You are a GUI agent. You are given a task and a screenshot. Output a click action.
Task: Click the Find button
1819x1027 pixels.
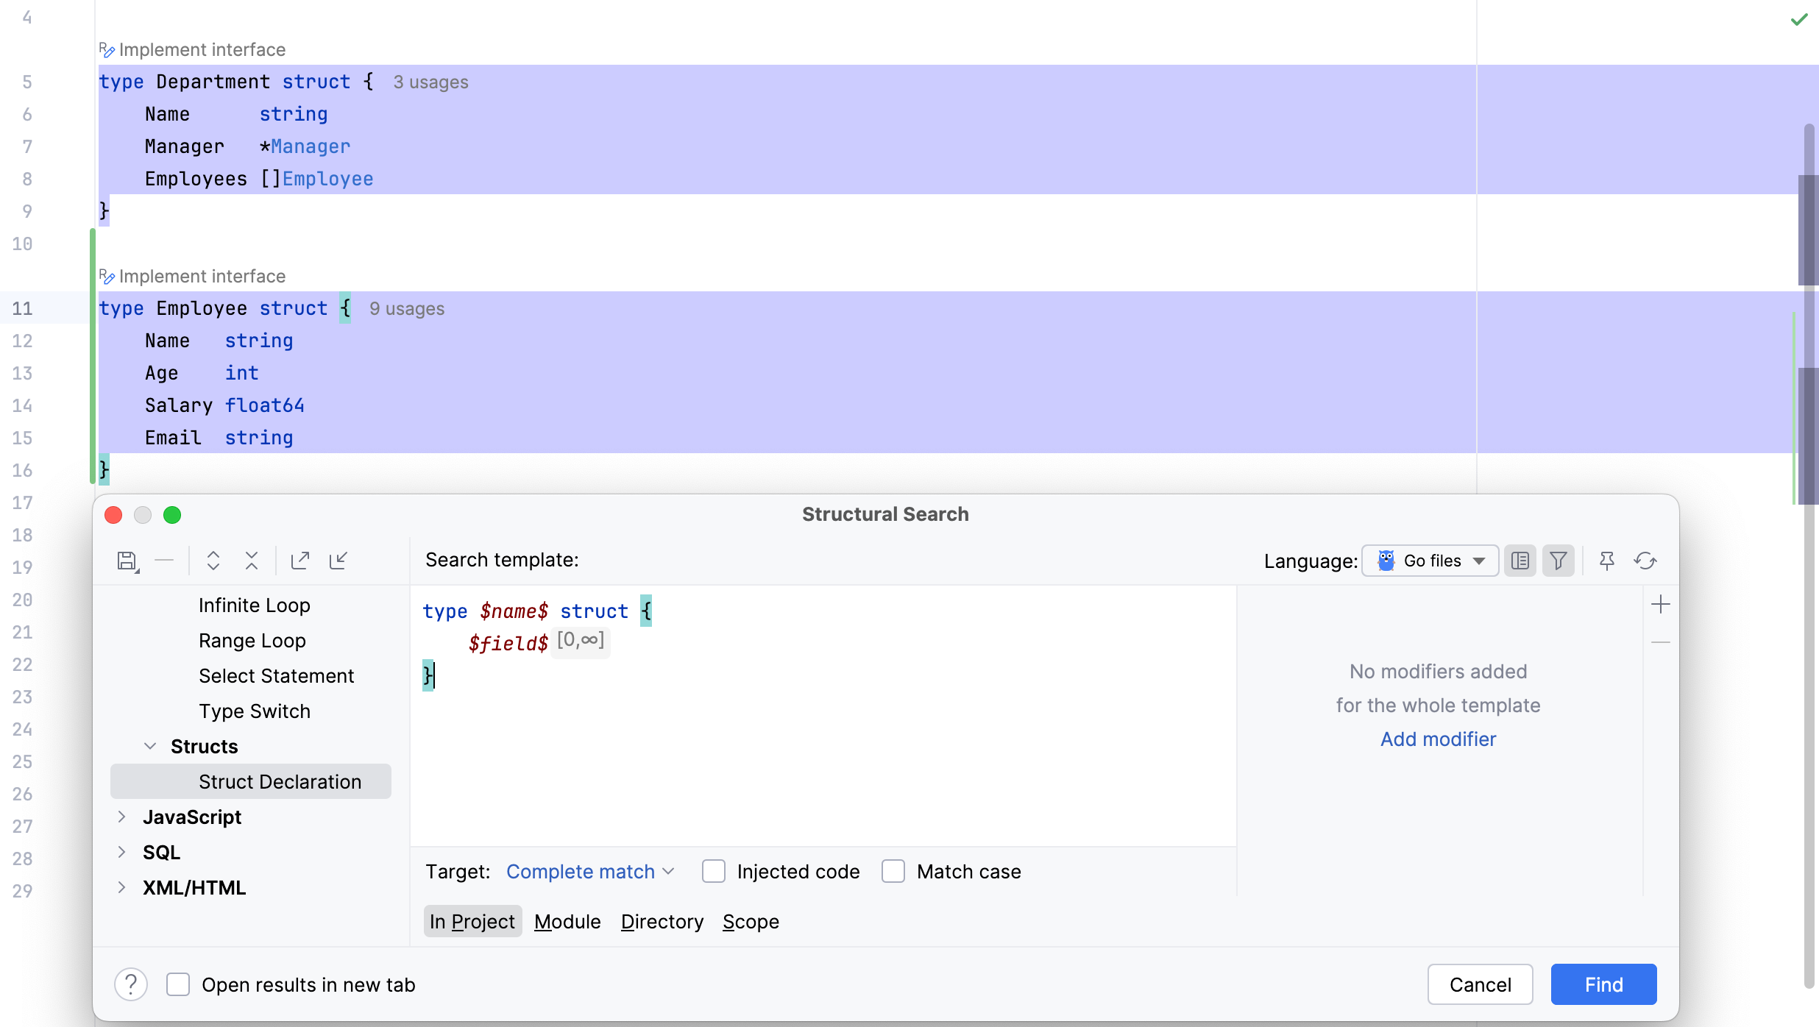point(1603,984)
